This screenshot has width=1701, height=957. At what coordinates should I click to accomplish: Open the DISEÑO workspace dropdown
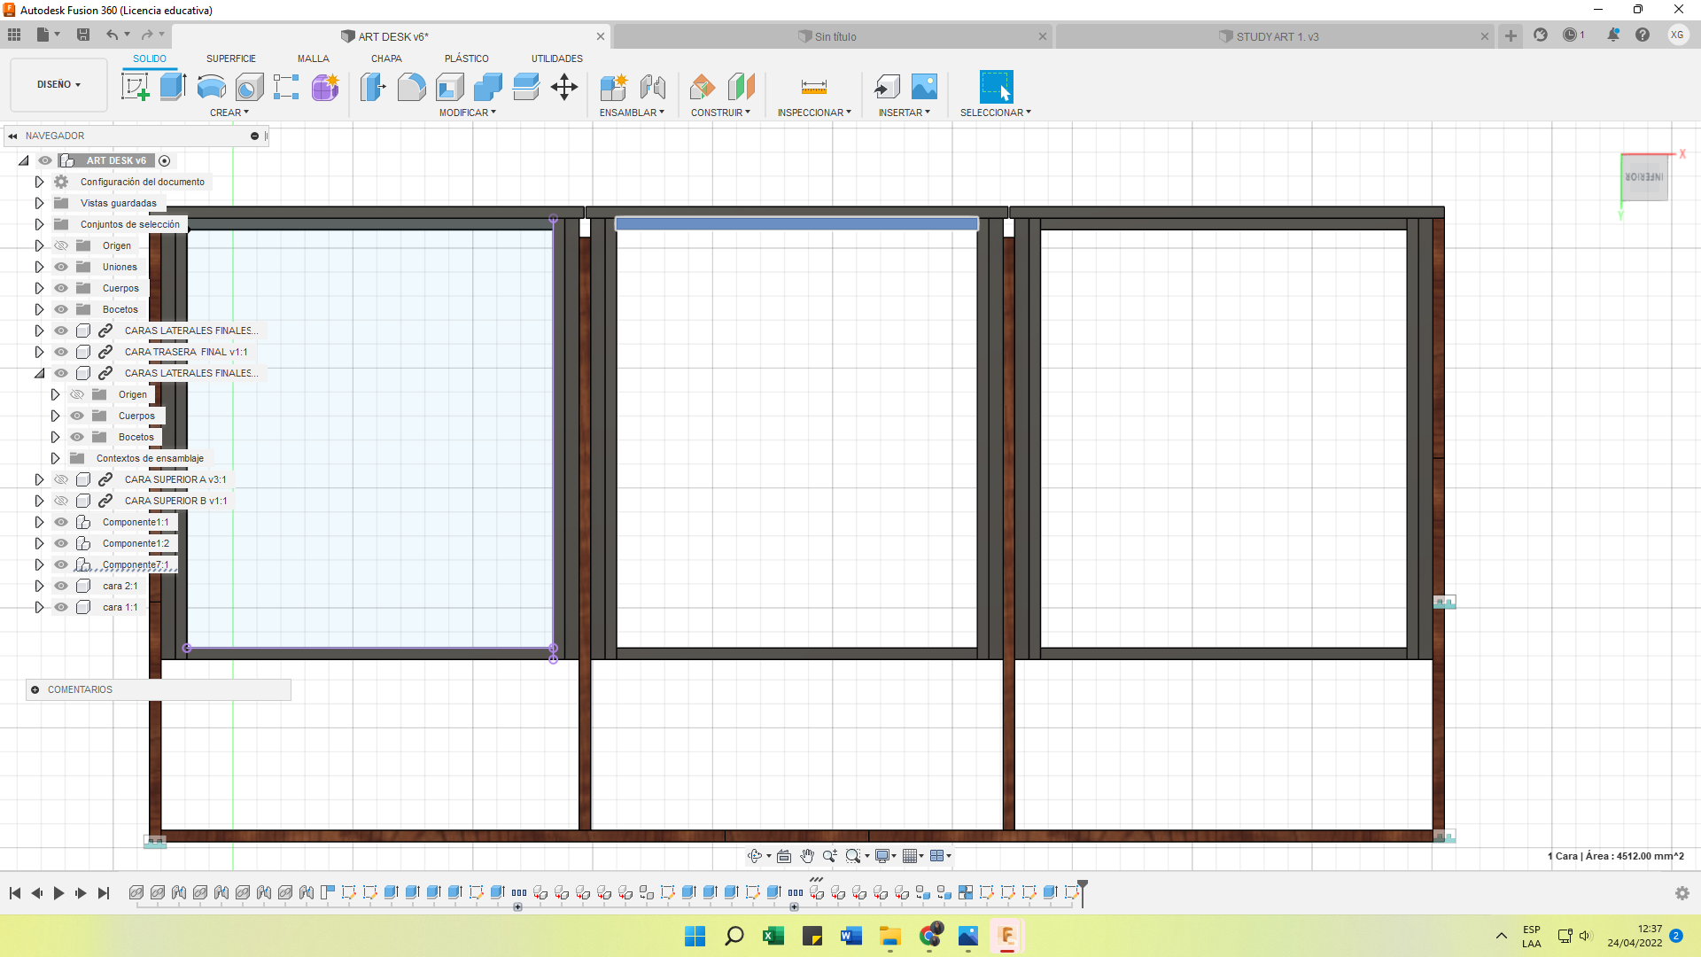pyautogui.click(x=58, y=84)
